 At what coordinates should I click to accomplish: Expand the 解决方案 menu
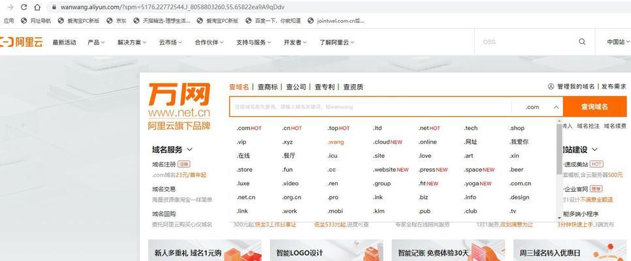point(132,42)
